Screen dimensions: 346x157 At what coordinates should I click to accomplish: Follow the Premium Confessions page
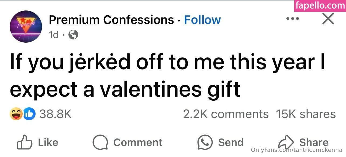click(x=202, y=20)
